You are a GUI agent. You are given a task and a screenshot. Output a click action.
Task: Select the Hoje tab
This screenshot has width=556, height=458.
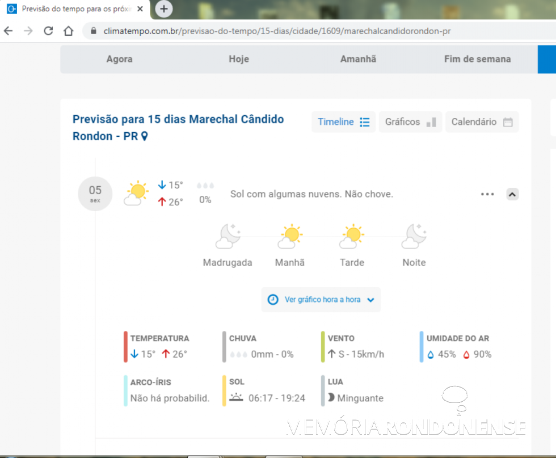click(x=238, y=59)
